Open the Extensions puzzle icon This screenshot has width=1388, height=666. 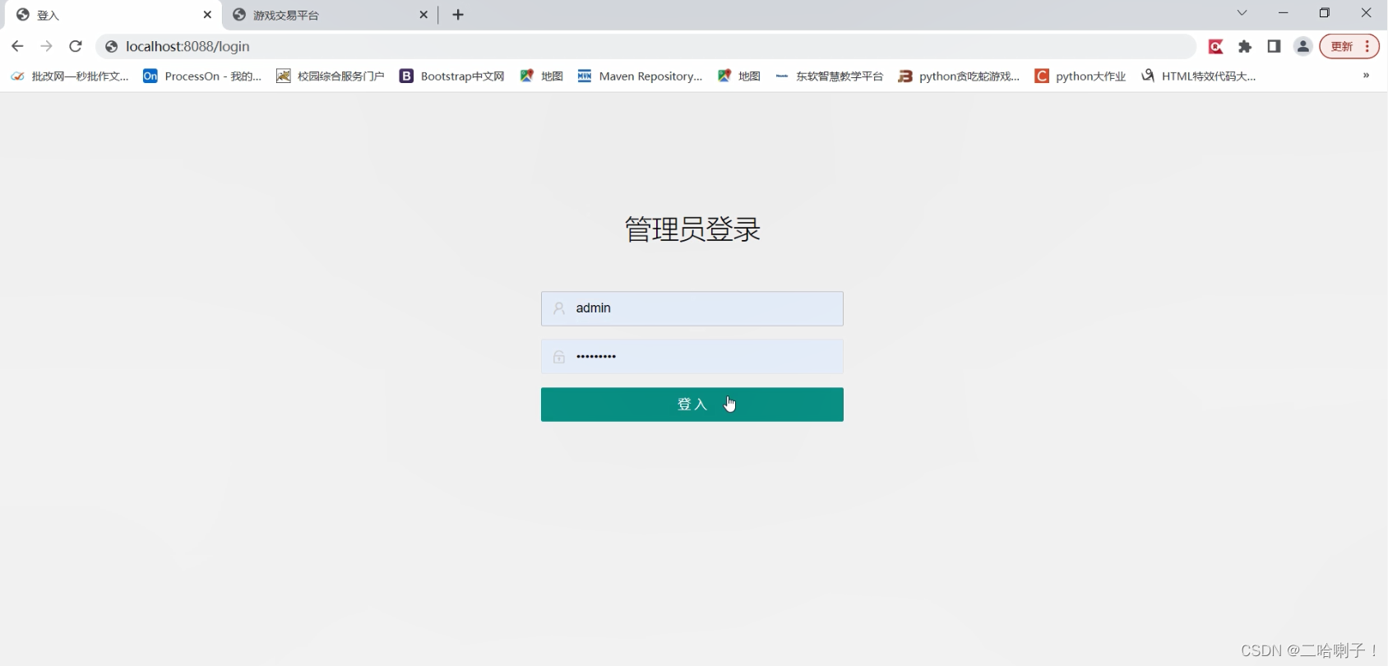pyautogui.click(x=1245, y=47)
